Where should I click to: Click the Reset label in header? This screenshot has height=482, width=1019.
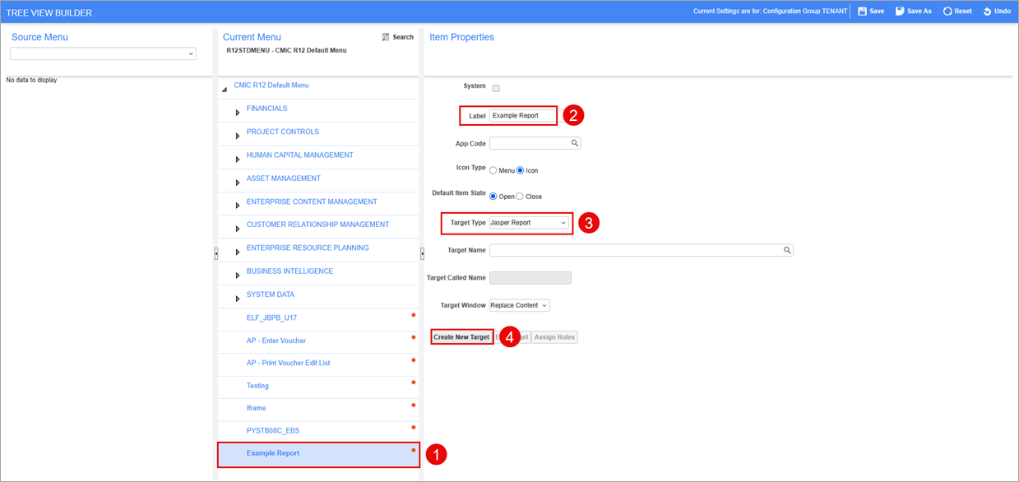963,12
